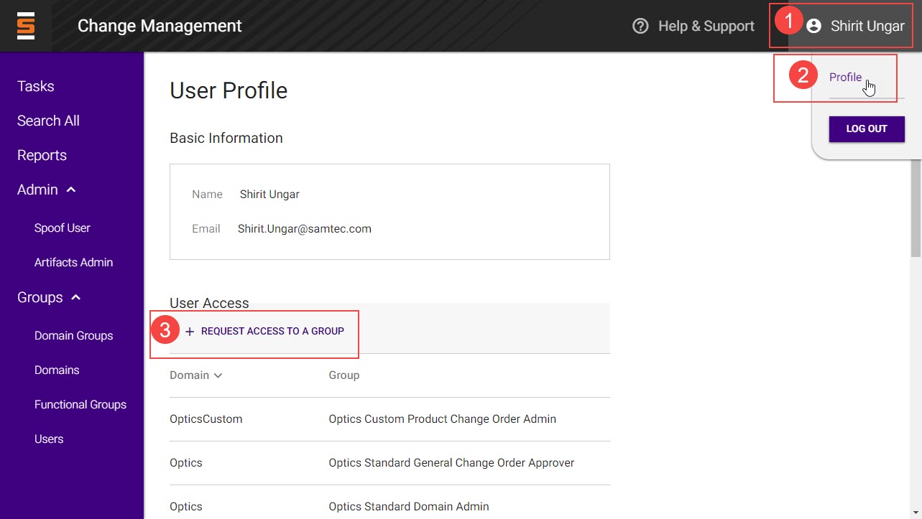The height and width of the screenshot is (519, 922).
Task: Click the user account avatar icon
Action: 813,26
